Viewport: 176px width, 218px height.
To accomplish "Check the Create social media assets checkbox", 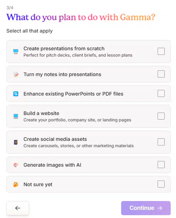I will (x=161, y=142).
